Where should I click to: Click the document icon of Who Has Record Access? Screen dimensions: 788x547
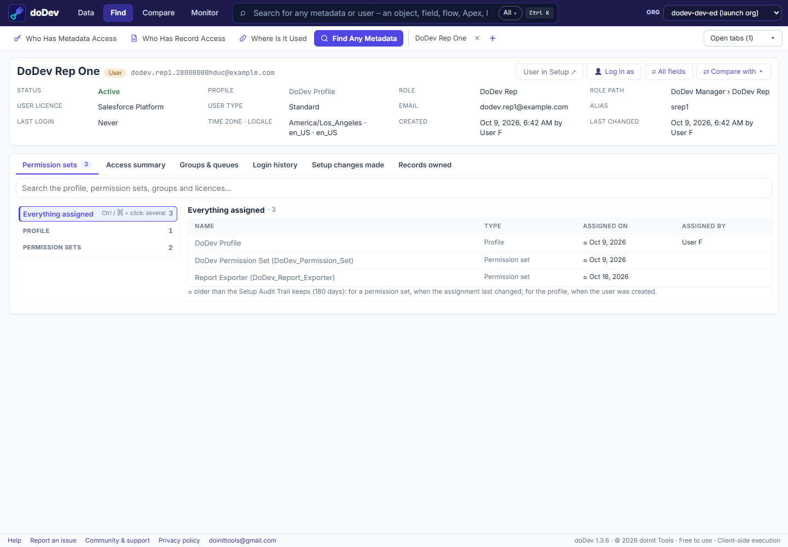pos(134,38)
